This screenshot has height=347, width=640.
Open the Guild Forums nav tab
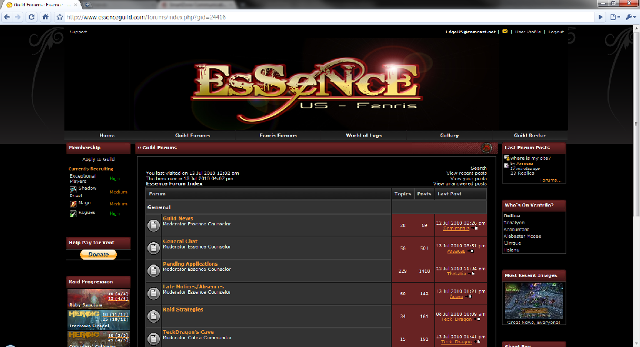point(192,135)
